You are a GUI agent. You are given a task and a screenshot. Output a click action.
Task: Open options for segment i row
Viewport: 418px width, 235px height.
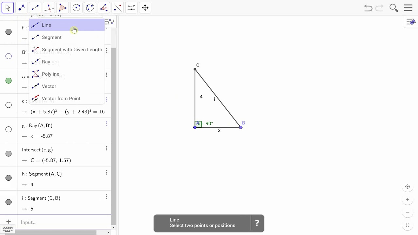coord(106,196)
